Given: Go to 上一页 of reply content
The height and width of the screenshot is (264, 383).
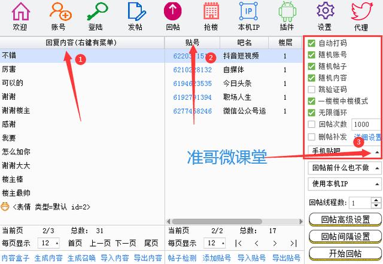Looking at the screenshot, I should coord(100,243).
